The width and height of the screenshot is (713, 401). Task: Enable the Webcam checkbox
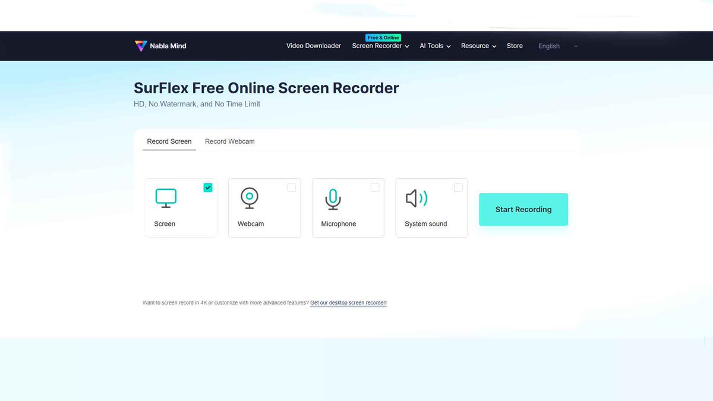pyautogui.click(x=291, y=187)
